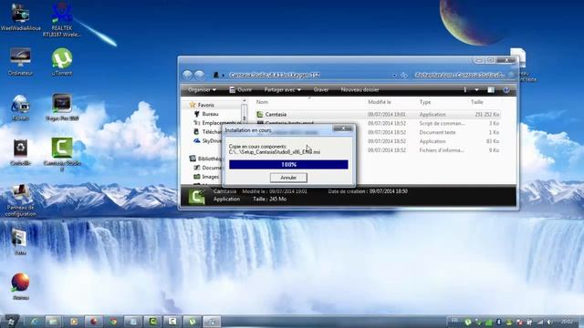This screenshot has width=584, height=328.
Task: Show the preview pane in Explorer
Action: [491, 89]
